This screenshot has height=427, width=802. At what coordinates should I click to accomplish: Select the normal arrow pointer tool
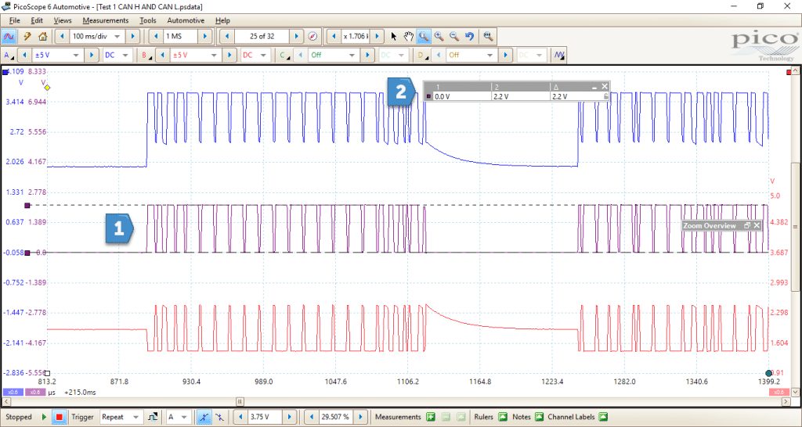[393, 36]
